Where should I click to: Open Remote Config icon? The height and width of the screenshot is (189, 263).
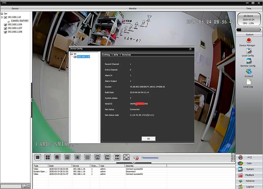[x=249, y=61]
